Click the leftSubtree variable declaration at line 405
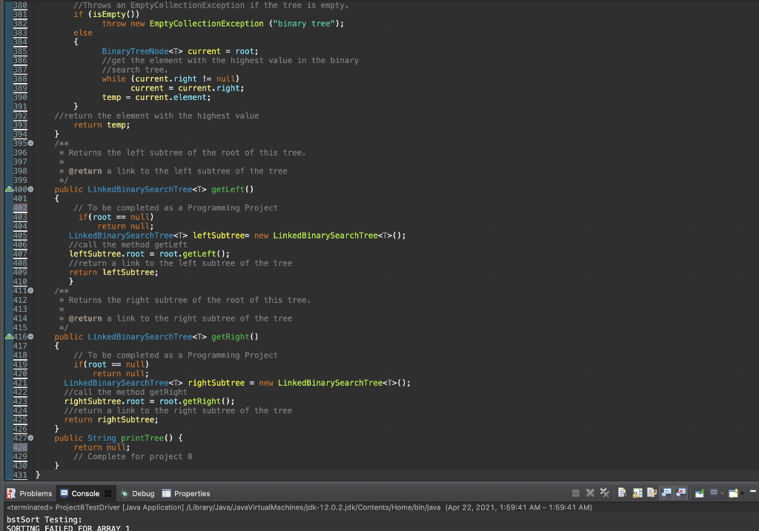The height and width of the screenshot is (531, 759). [x=219, y=236]
